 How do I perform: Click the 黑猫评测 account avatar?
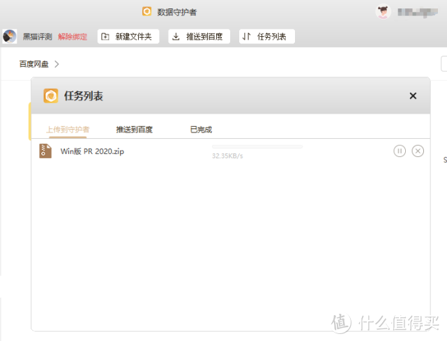click(9, 36)
